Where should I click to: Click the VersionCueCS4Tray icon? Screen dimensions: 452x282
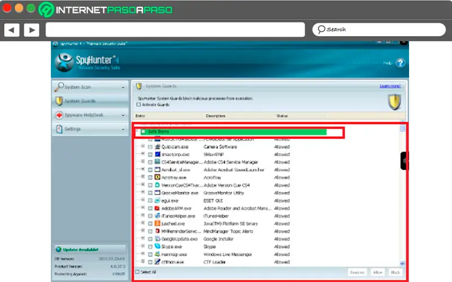(x=158, y=185)
